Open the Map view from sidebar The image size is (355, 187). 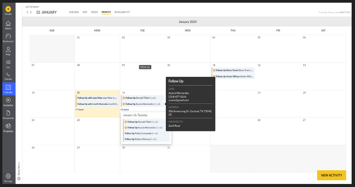tap(8, 51)
